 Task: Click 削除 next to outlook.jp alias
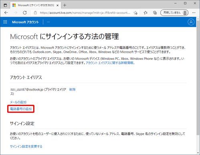tap(72, 90)
